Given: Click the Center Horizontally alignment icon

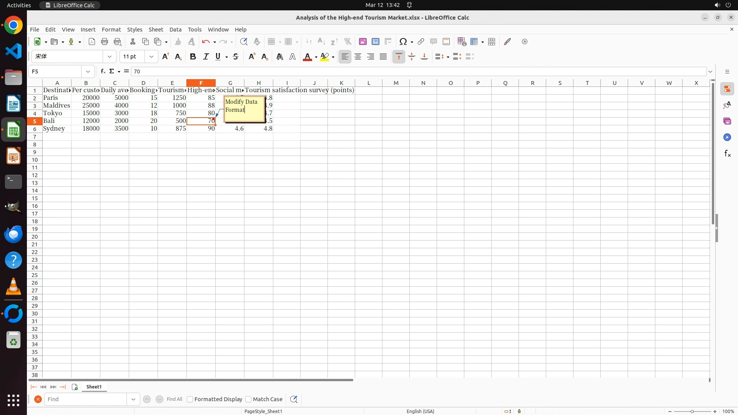Looking at the screenshot, I should [358, 57].
